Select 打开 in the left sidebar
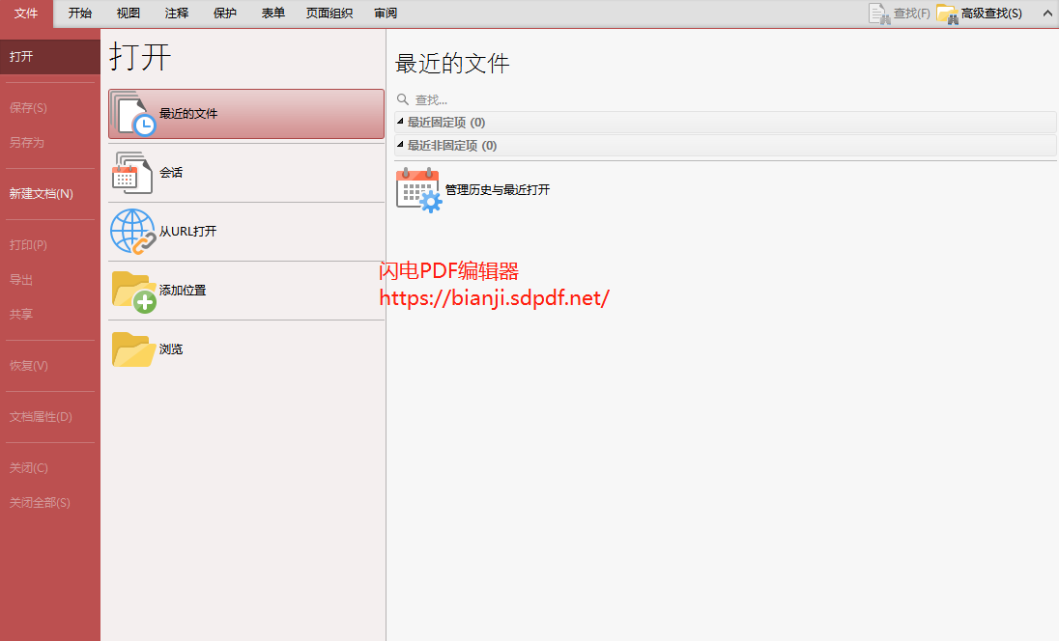1059x641 pixels. point(50,57)
